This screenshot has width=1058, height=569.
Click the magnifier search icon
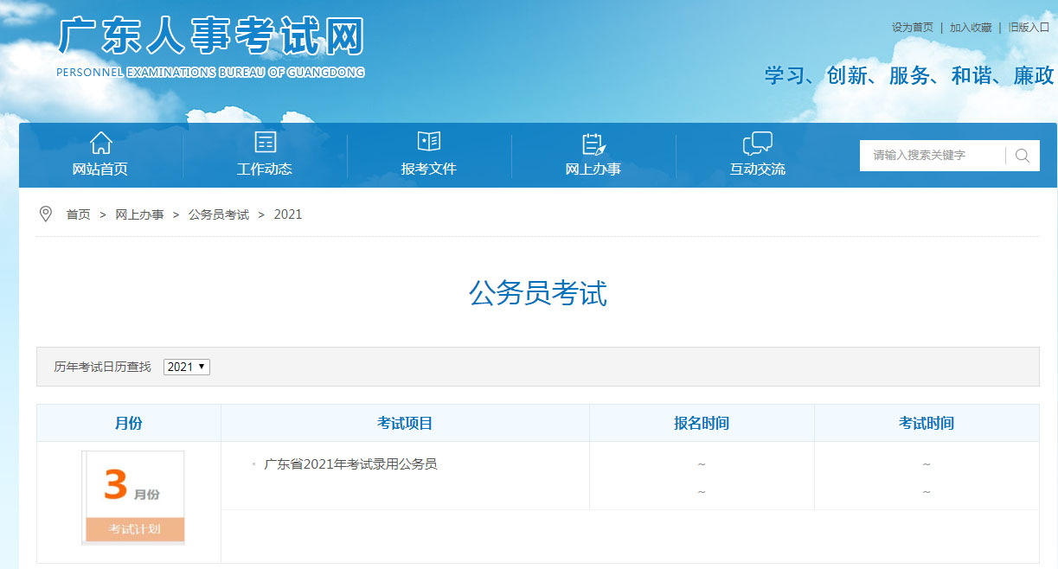click(1023, 156)
